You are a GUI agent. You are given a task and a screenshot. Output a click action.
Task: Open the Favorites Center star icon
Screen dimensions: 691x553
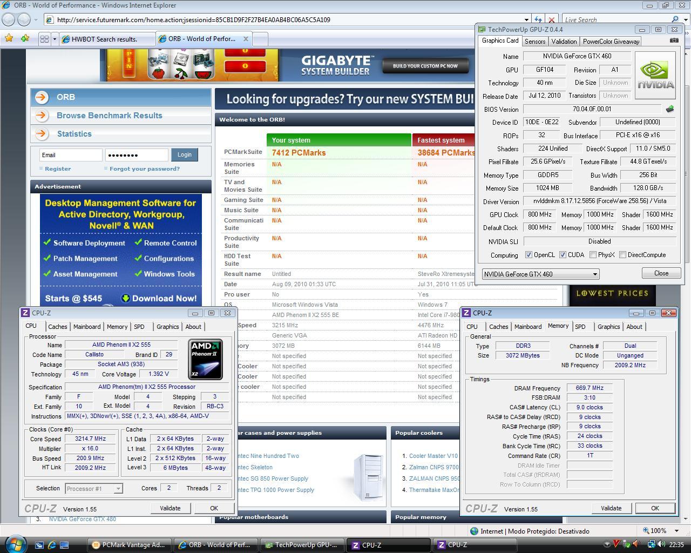pyautogui.click(x=9, y=38)
